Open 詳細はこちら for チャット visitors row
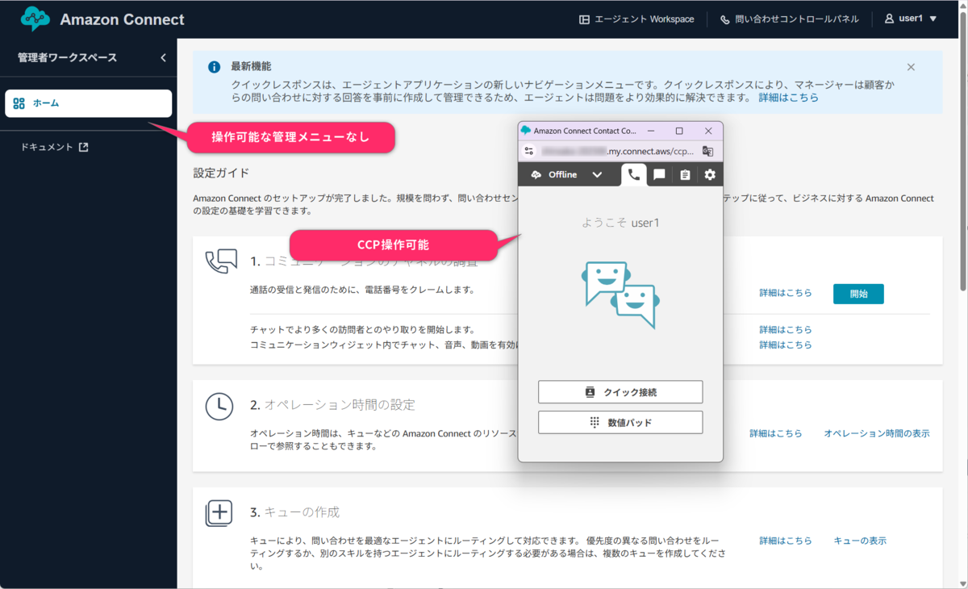The image size is (968, 589). (786, 330)
